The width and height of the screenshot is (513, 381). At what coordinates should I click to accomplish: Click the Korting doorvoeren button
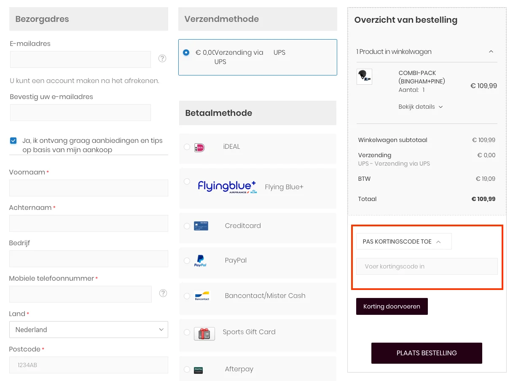click(x=392, y=306)
